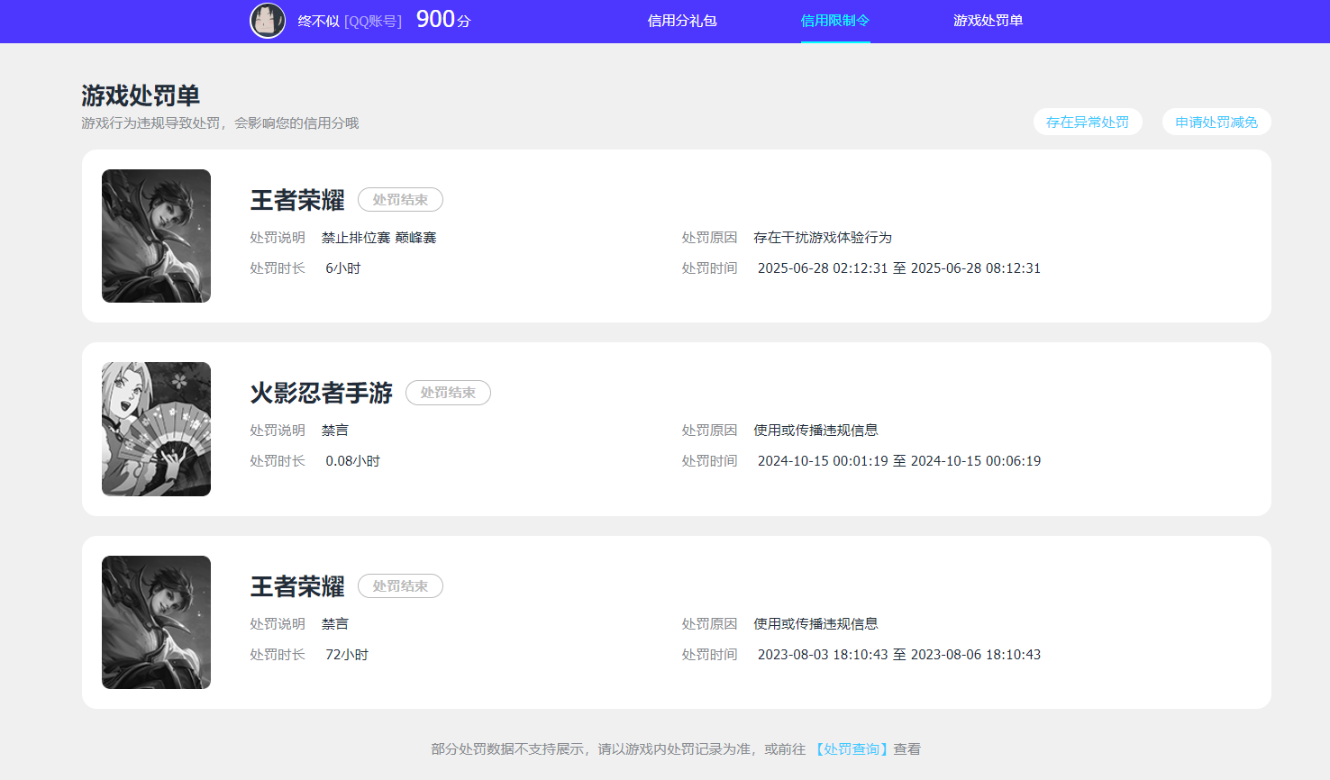Click the 处罚结束 badge next to 王者荣耀
This screenshot has width=1330, height=780.
tap(400, 200)
